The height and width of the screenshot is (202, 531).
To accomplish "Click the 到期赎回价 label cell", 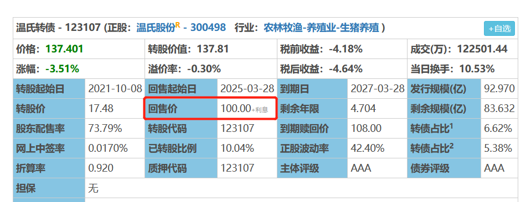I will [313, 129].
